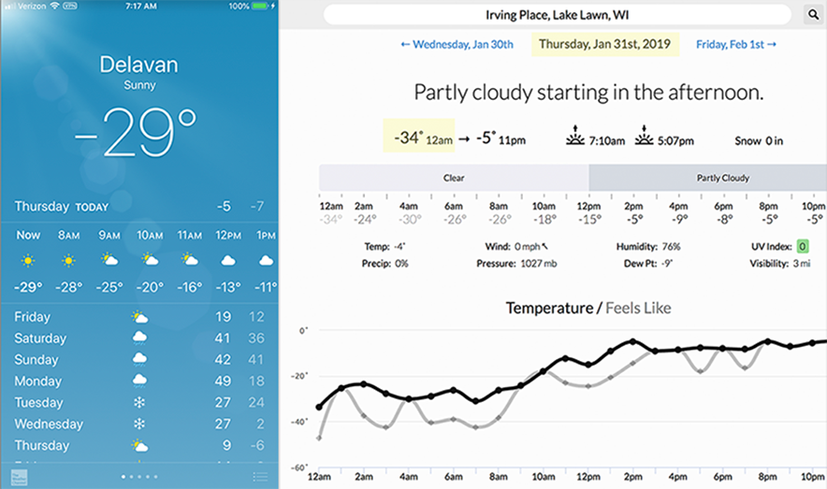
Task: Tap the rain cloud icon for Saturday
Action: coord(139,338)
